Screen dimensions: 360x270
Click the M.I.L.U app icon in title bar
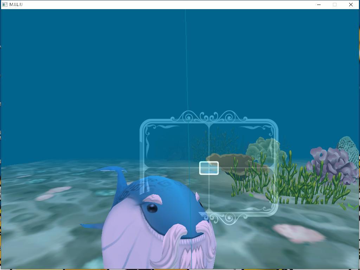click(5, 5)
